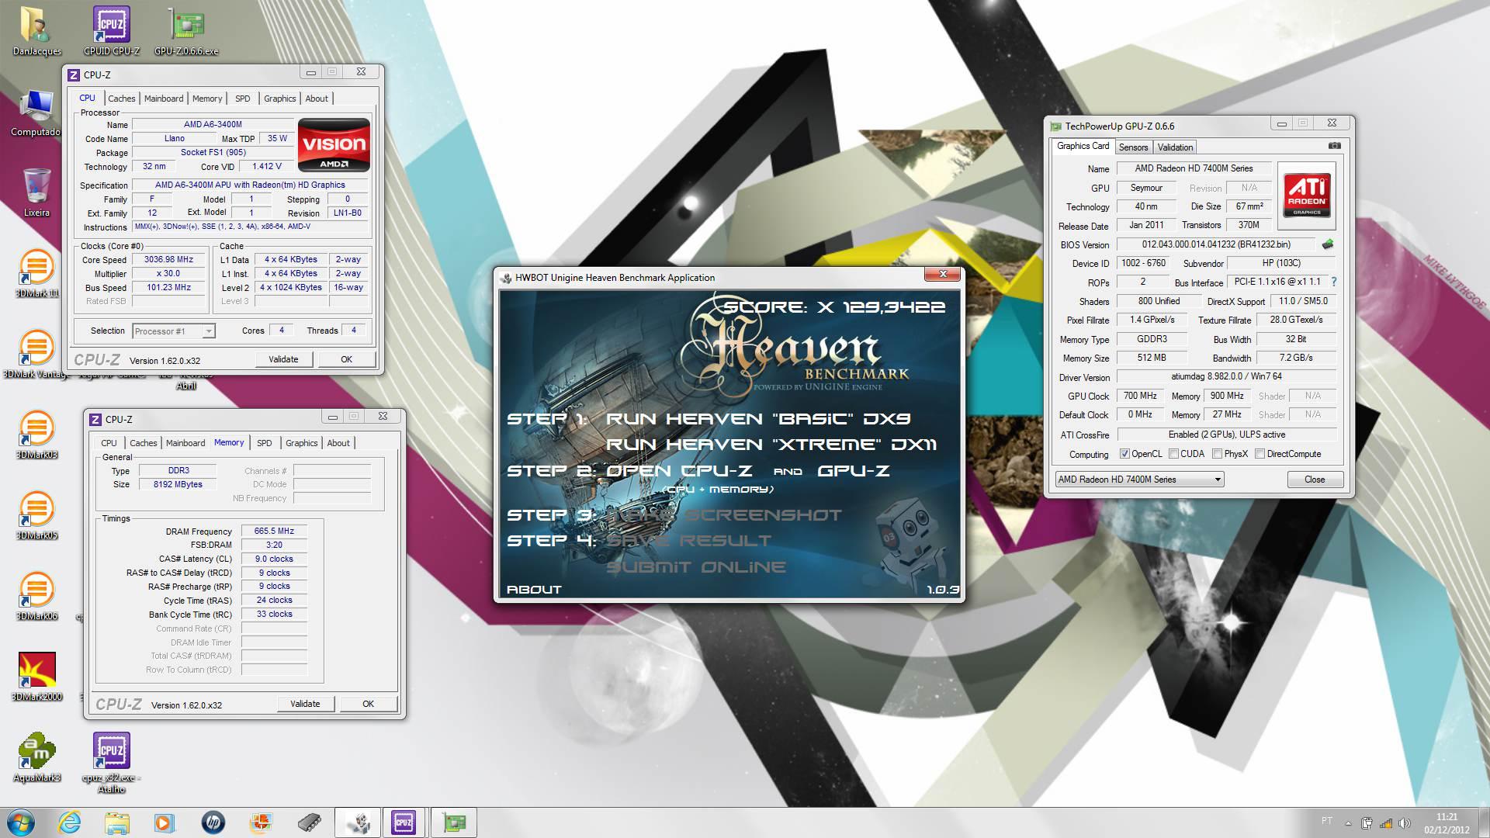Screen dimensions: 1490x838
Task: Open Windows Explorer from taskbar
Action: (x=116, y=822)
